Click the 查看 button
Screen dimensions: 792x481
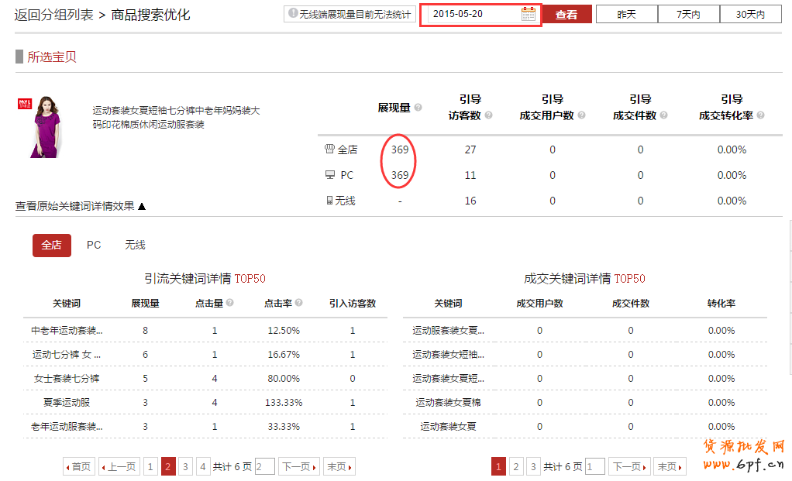click(566, 15)
